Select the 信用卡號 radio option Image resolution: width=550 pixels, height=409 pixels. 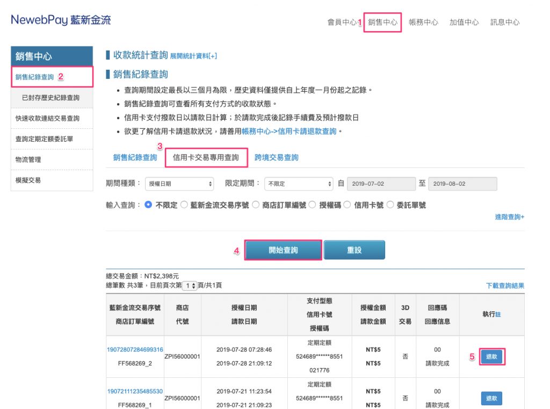click(348, 205)
